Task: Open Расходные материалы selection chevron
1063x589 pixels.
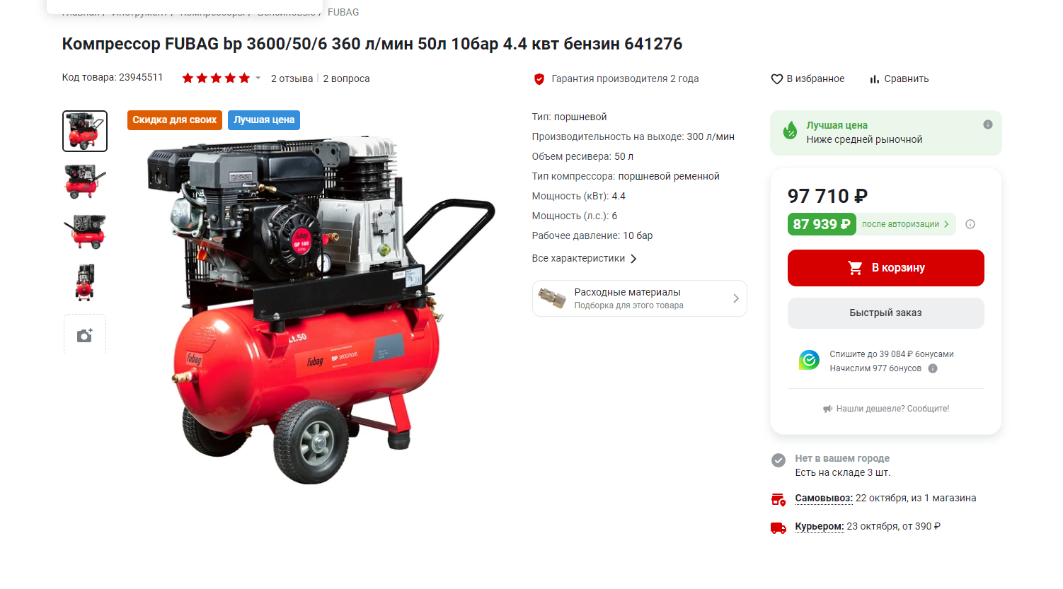Action: [736, 298]
